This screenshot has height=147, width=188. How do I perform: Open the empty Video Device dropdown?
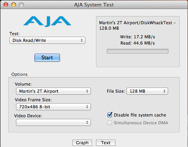(x=53, y=122)
